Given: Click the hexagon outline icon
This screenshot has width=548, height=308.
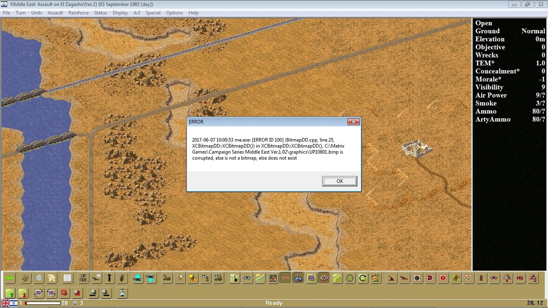Looking at the screenshot, I should coord(350,278).
